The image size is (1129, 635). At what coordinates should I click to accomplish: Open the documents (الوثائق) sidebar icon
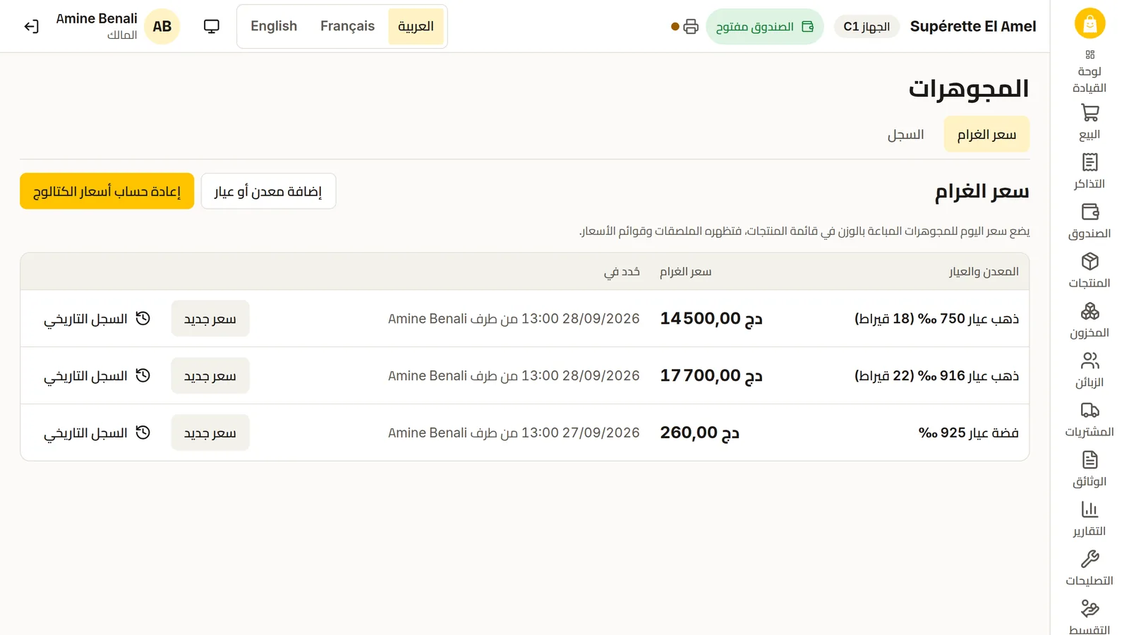click(1089, 468)
